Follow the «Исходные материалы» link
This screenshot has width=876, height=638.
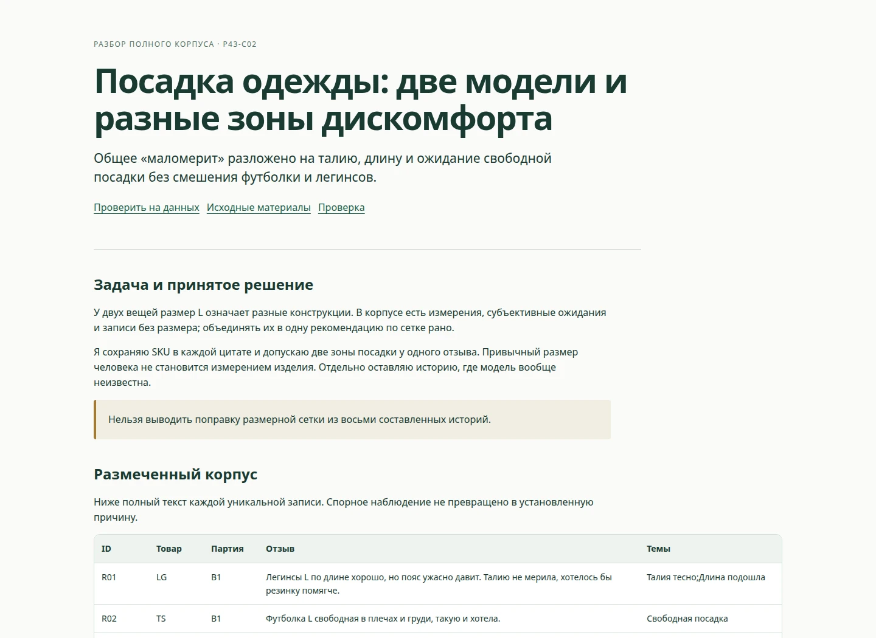coord(259,207)
